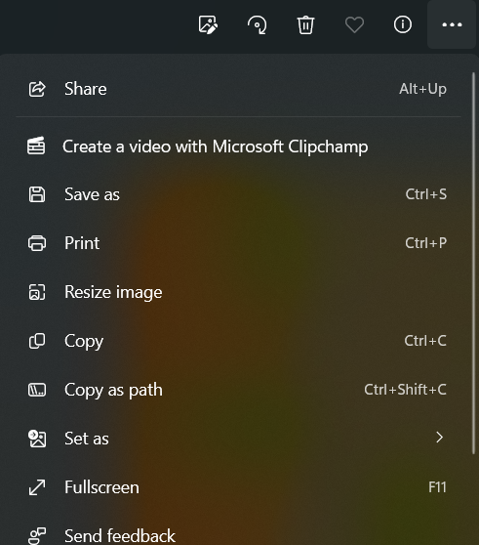Expand the Set as submenu

coord(238,439)
